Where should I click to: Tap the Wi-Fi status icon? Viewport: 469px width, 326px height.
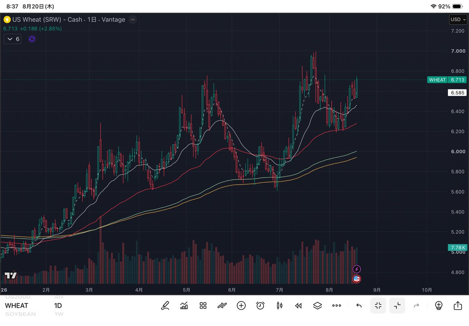click(x=433, y=7)
